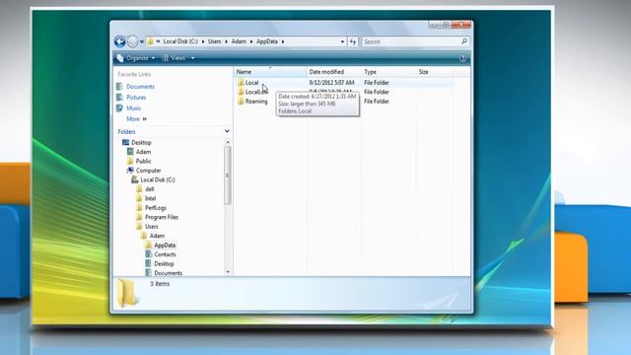Click the folder tree scrollbar thumb
This screenshot has height=355, width=631.
tap(228, 176)
